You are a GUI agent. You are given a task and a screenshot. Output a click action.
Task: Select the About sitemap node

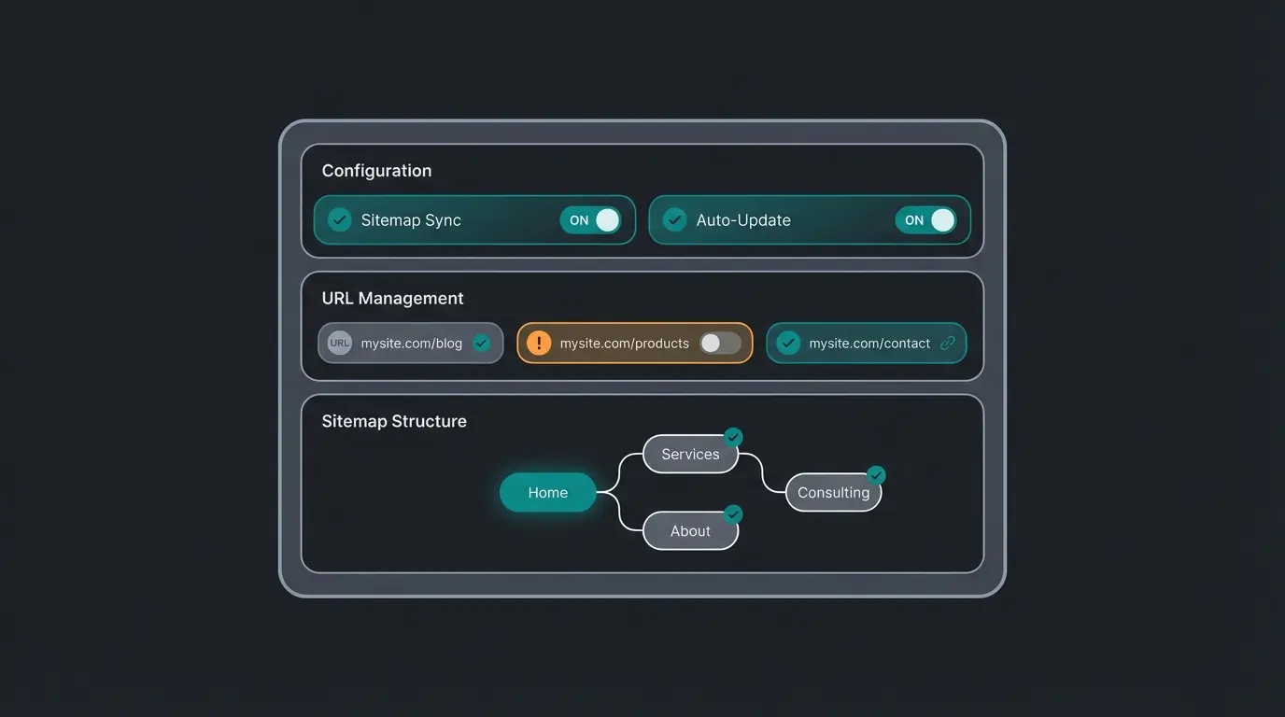(690, 531)
